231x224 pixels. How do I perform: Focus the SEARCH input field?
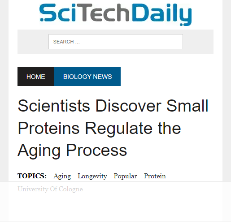[116, 42]
